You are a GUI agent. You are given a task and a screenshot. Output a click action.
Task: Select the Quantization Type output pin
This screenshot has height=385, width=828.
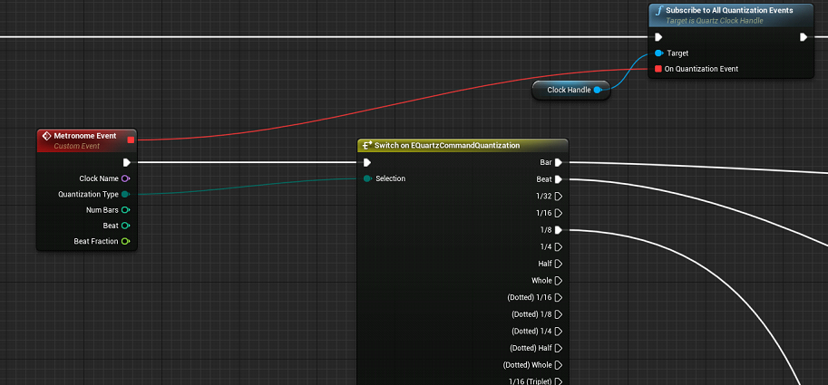(x=126, y=194)
